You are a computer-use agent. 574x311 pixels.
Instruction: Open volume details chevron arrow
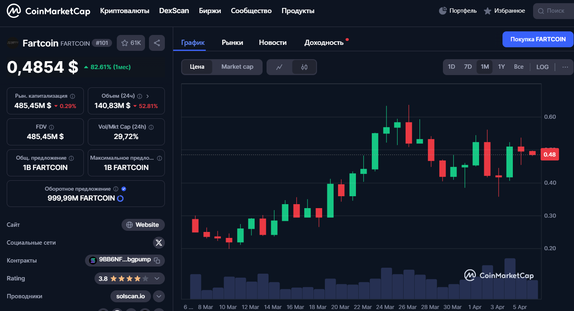point(148,96)
